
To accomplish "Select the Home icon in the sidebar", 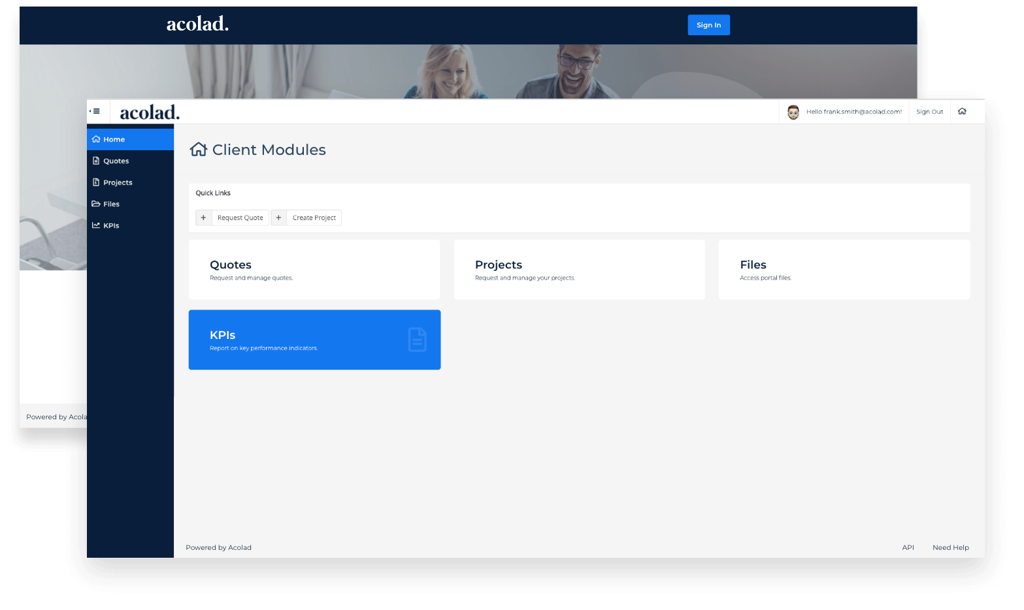I will (x=96, y=139).
